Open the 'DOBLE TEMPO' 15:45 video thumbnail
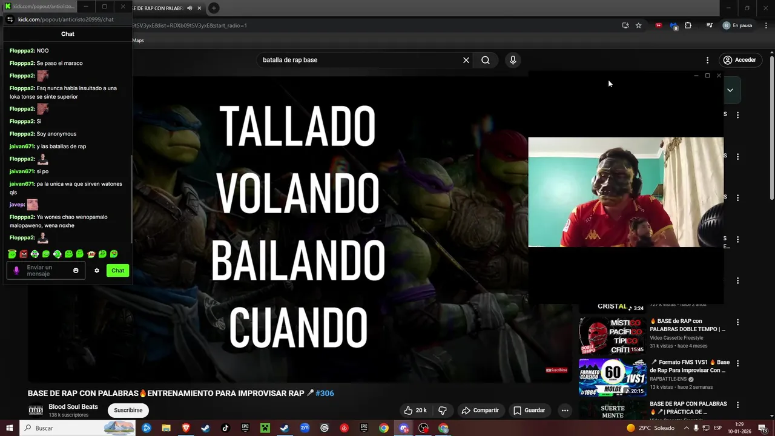This screenshot has height=436, width=775. pyautogui.click(x=612, y=336)
